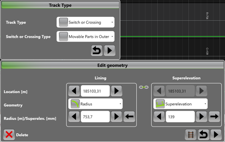Viewport: 225px width, 142px height.
Task: Click the Location [m] label
Action: tap(15, 92)
